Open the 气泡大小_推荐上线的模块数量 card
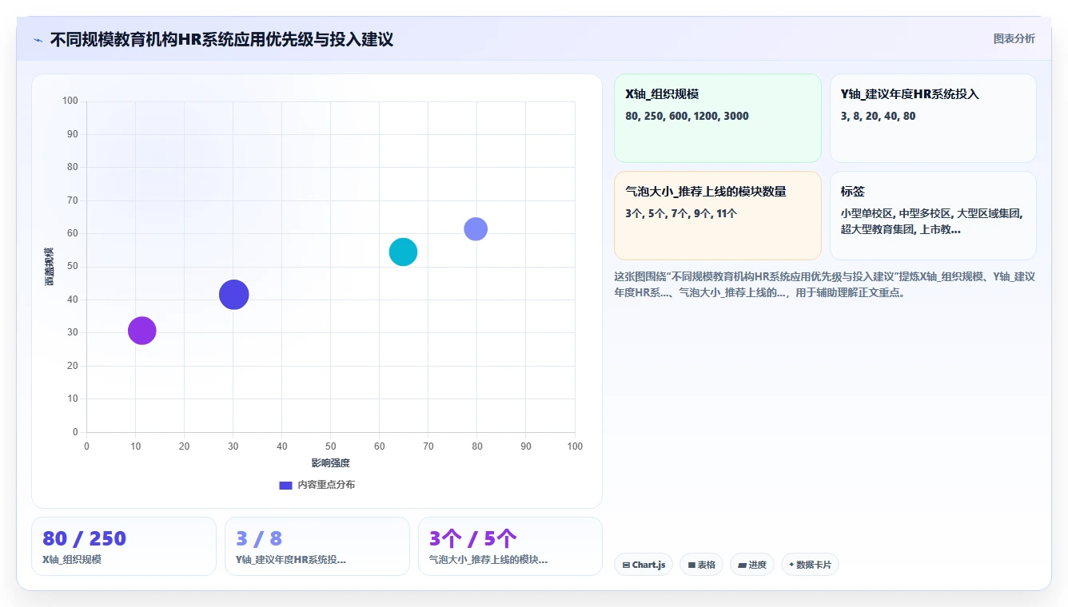 click(x=718, y=216)
